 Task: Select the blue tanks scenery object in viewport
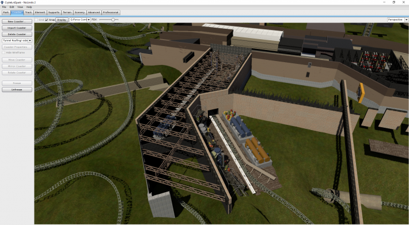pyautogui.click(x=240, y=127)
